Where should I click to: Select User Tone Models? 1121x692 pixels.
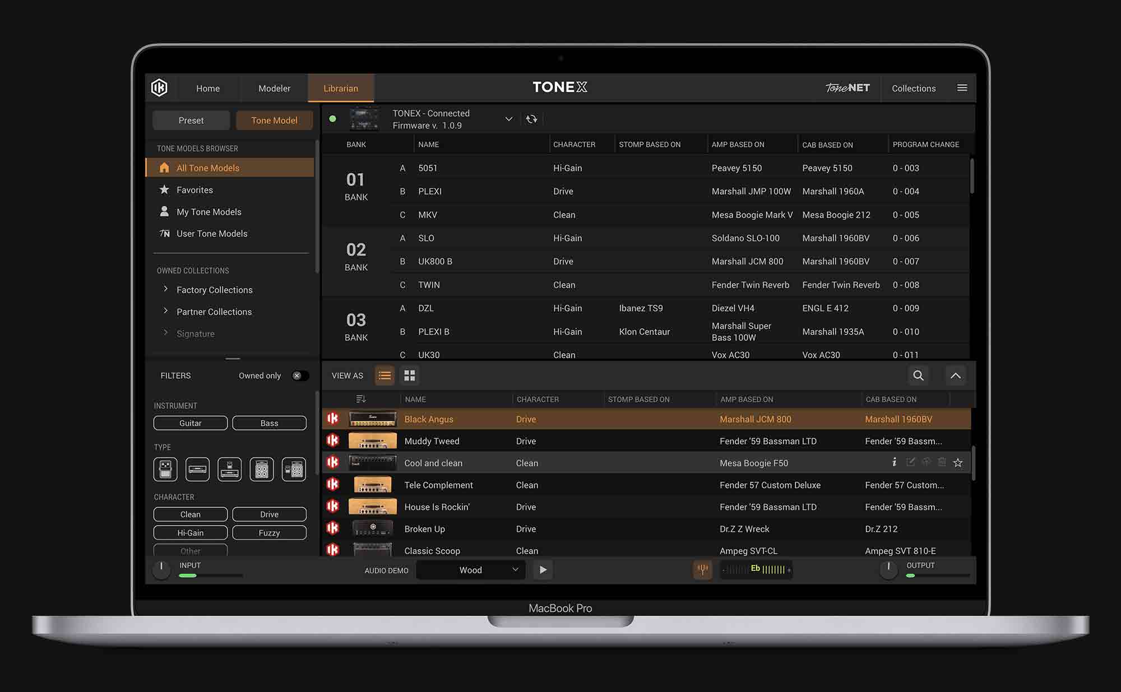click(x=230, y=234)
